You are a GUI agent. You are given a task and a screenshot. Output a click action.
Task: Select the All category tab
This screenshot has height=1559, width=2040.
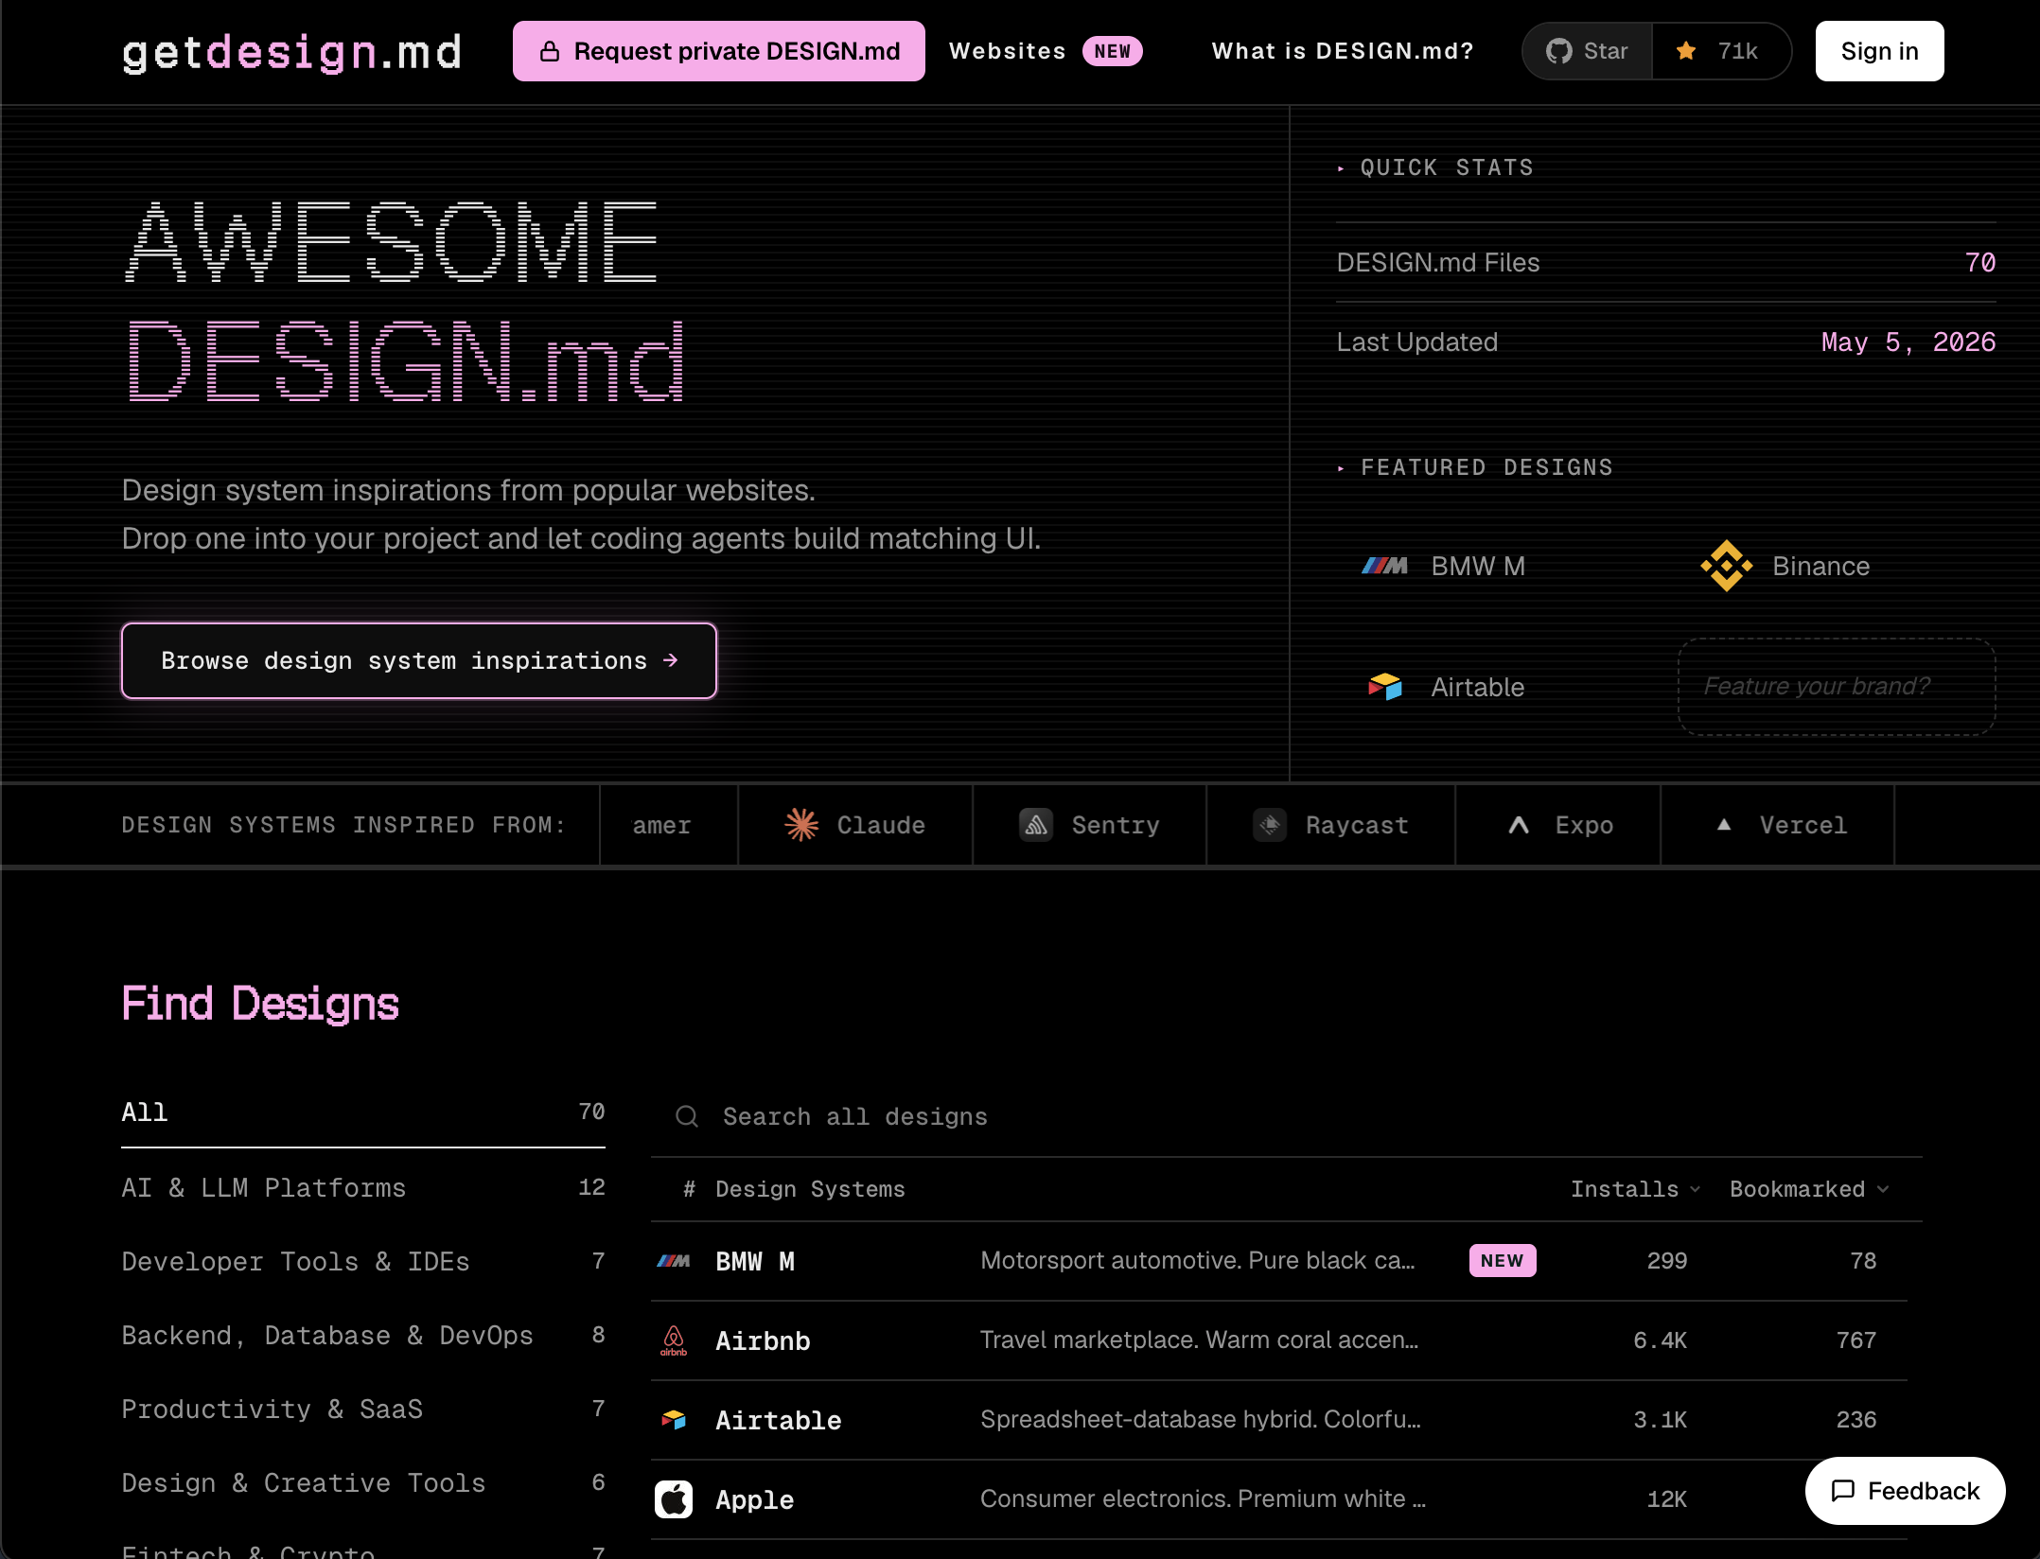pyautogui.click(x=363, y=1112)
